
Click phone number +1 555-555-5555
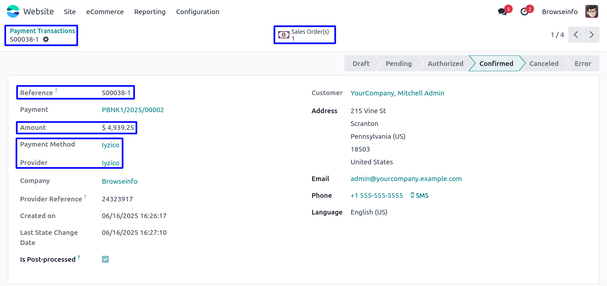[377, 195]
